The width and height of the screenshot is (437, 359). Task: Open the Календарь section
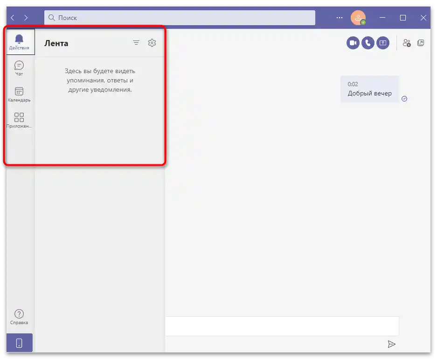coord(19,95)
